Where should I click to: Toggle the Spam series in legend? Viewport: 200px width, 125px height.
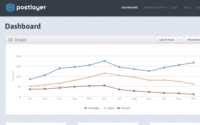(108, 108)
